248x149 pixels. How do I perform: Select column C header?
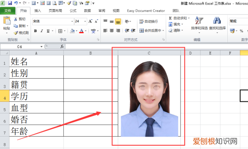(149, 53)
